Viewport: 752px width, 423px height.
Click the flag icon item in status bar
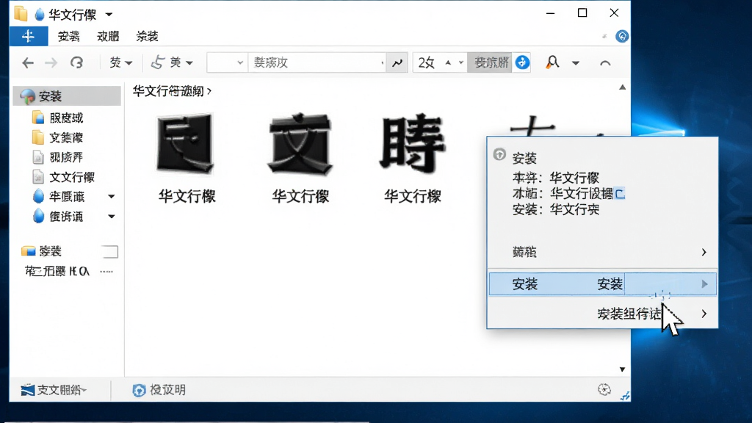[53, 390]
